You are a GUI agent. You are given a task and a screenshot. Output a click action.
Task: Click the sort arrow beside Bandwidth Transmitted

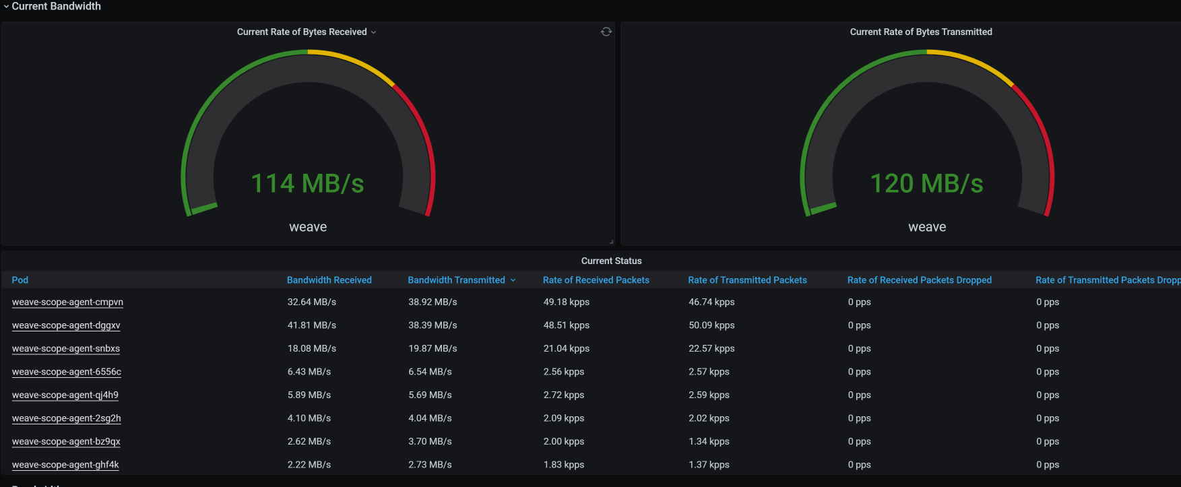(x=513, y=280)
